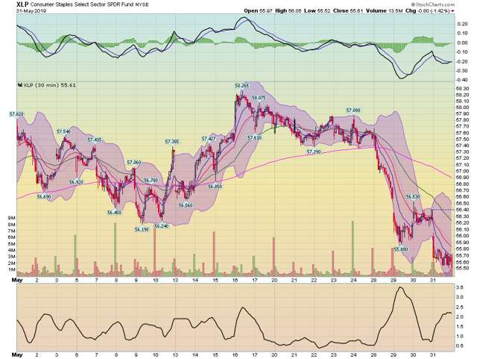Click the 56.920 price label

click(x=76, y=182)
